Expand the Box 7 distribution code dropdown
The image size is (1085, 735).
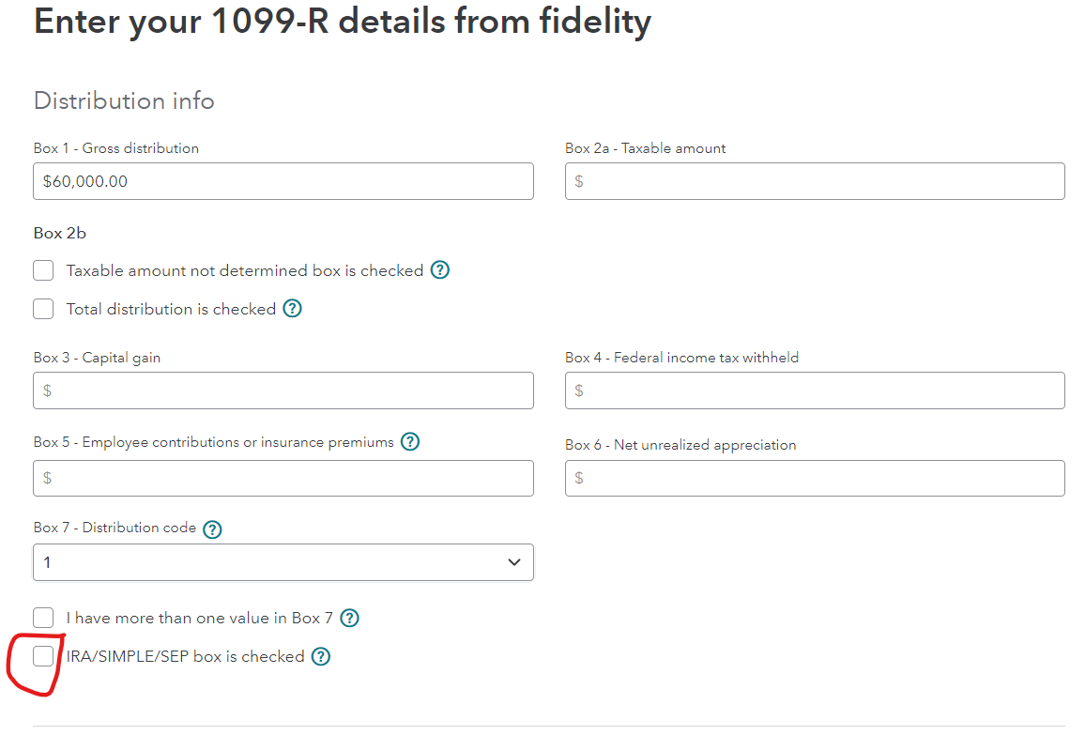pyautogui.click(x=283, y=562)
